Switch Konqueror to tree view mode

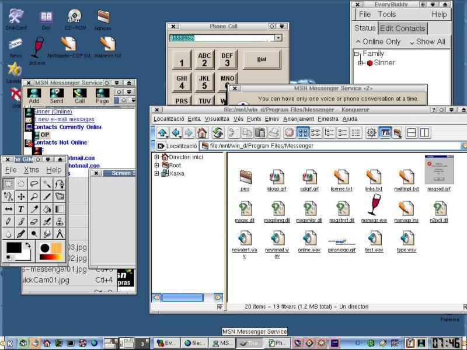[x=329, y=133]
